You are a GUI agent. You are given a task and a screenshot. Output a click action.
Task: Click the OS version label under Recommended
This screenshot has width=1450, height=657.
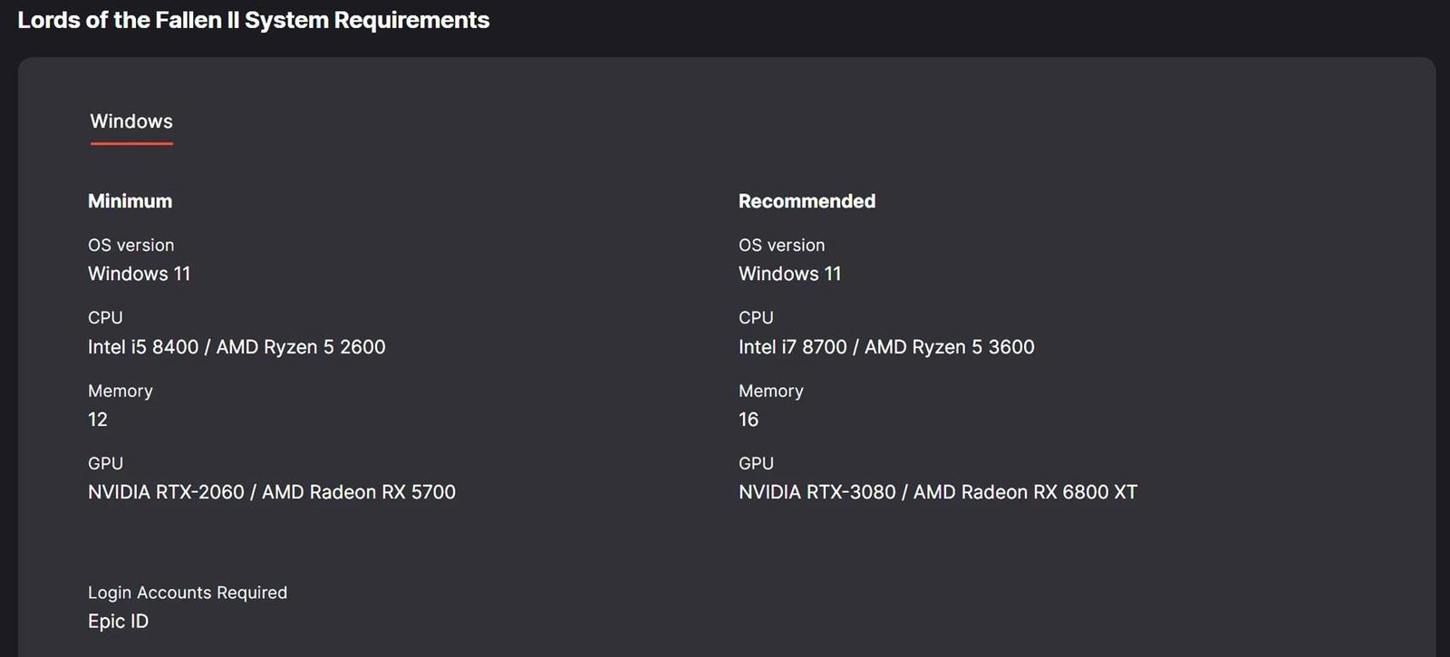pyautogui.click(x=782, y=246)
